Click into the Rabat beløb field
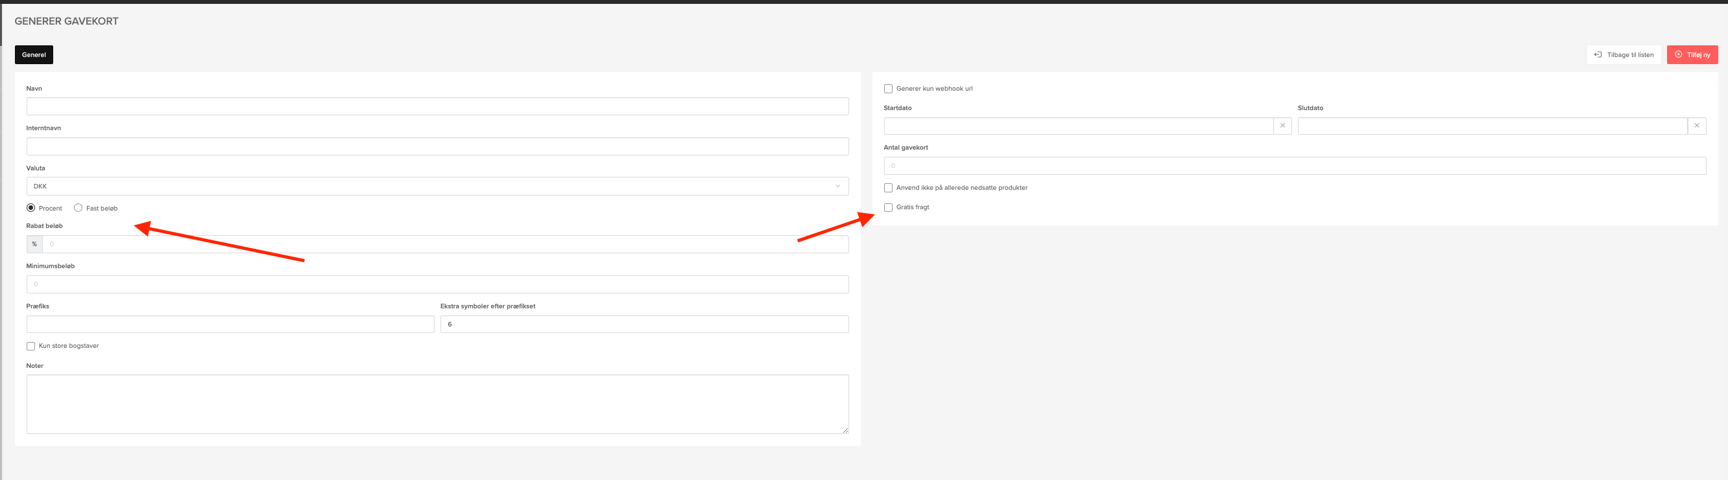 [x=446, y=244]
